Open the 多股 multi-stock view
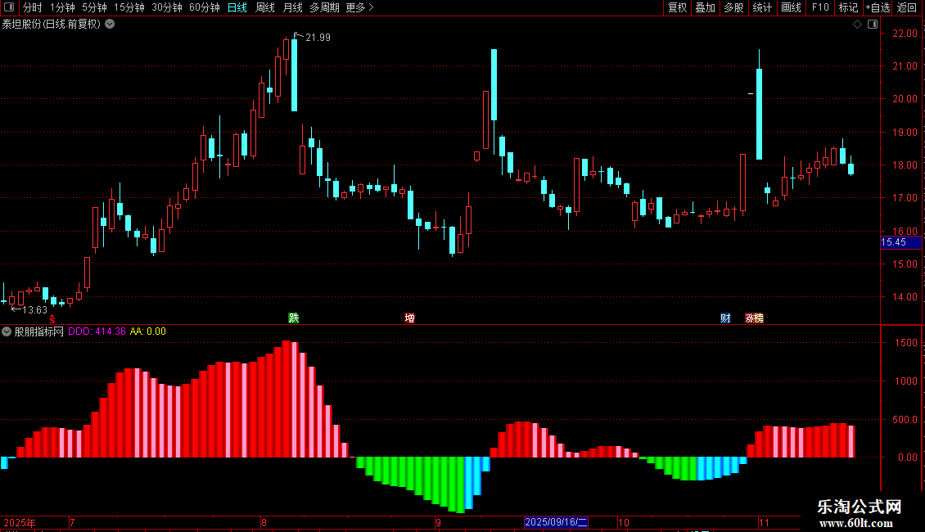This screenshot has height=532, width=925. tap(734, 7)
